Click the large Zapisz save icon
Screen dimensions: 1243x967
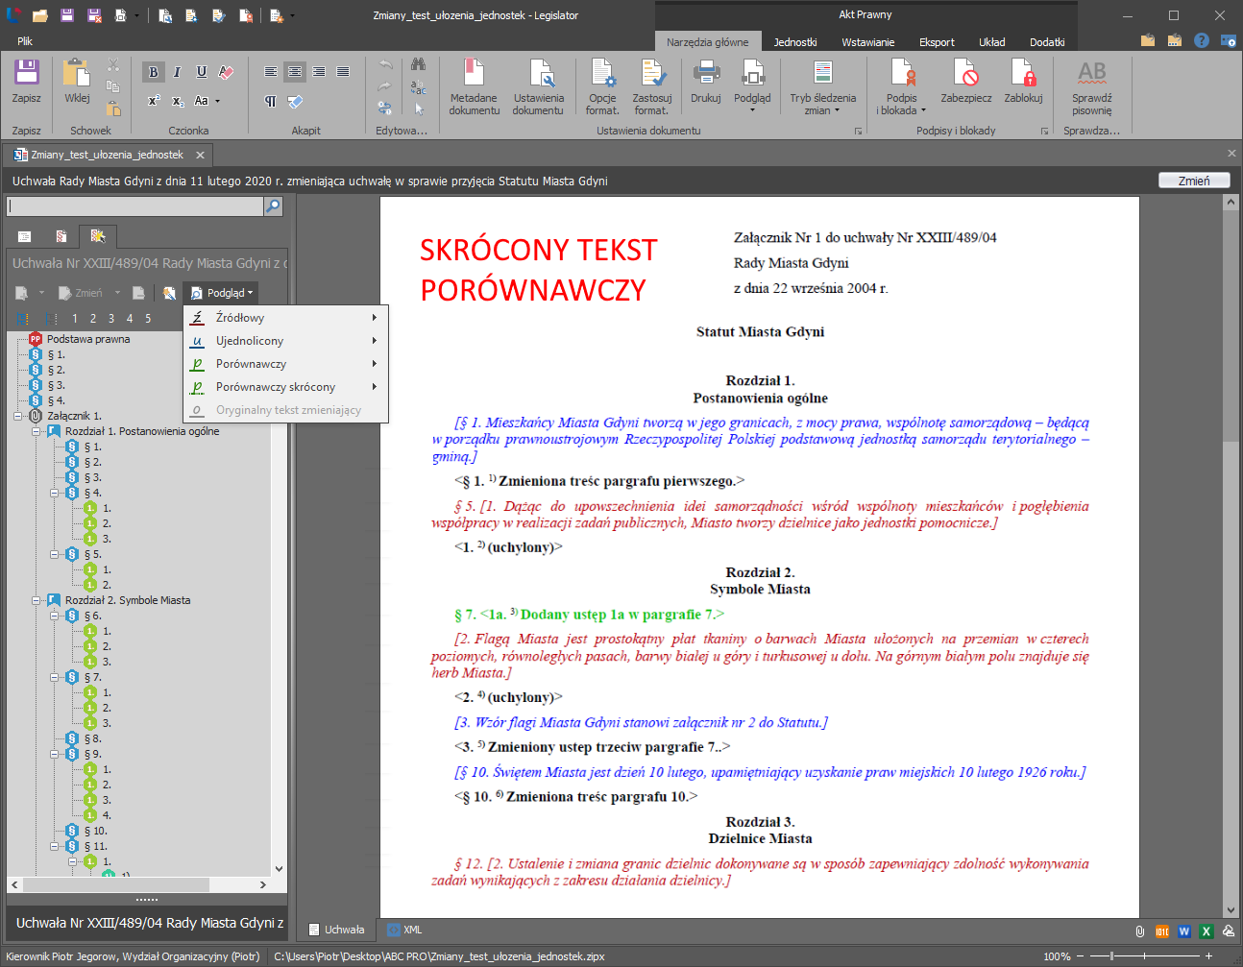26,72
